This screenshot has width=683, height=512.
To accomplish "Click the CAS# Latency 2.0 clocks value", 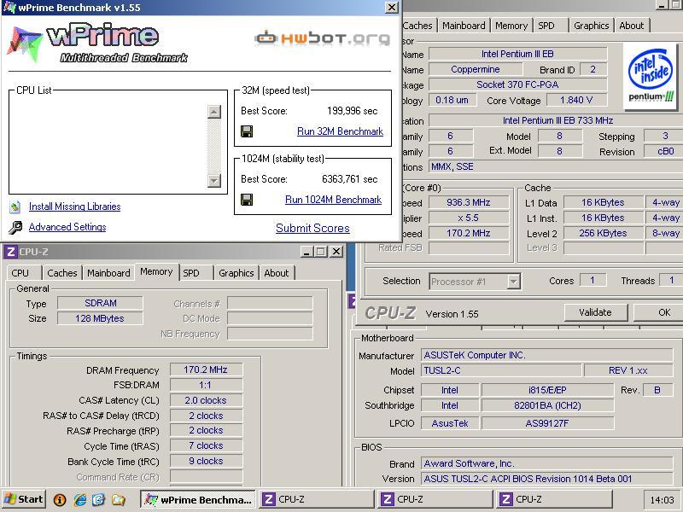I will point(206,400).
